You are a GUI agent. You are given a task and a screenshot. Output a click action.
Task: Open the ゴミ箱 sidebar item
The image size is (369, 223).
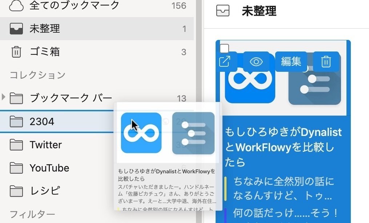coord(97,51)
